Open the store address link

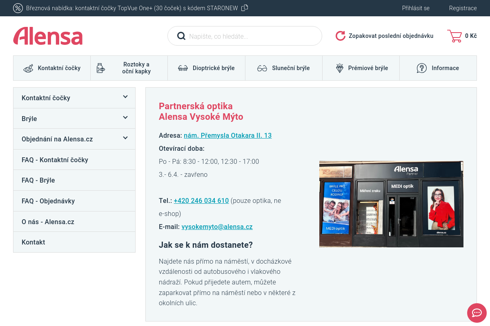click(227, 135)
